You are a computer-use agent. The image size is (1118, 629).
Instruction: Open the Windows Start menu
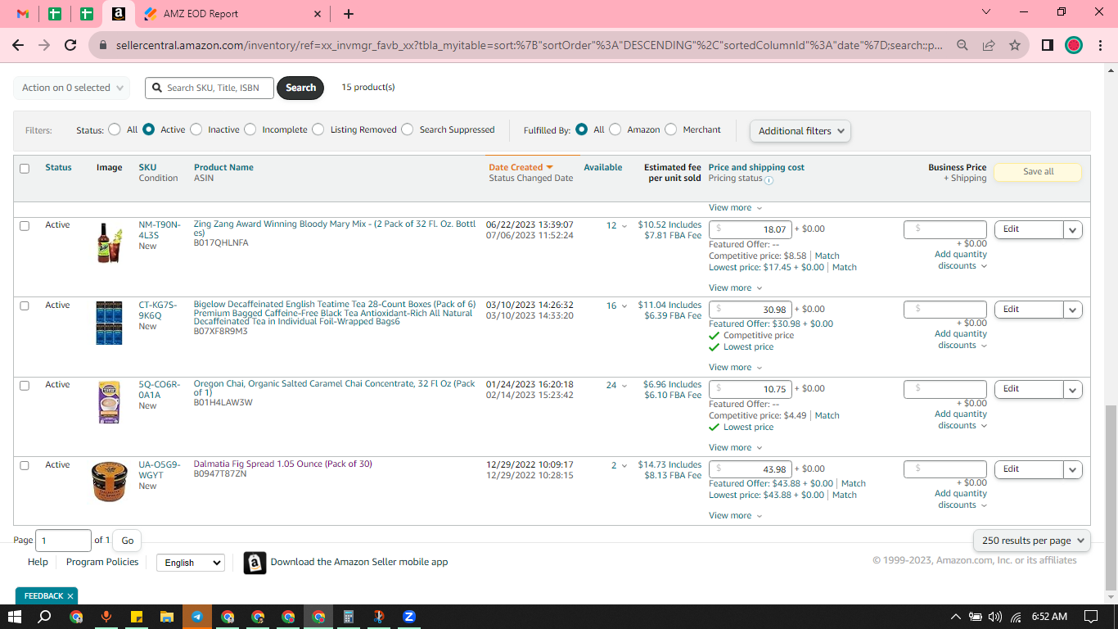click(15, 617)
